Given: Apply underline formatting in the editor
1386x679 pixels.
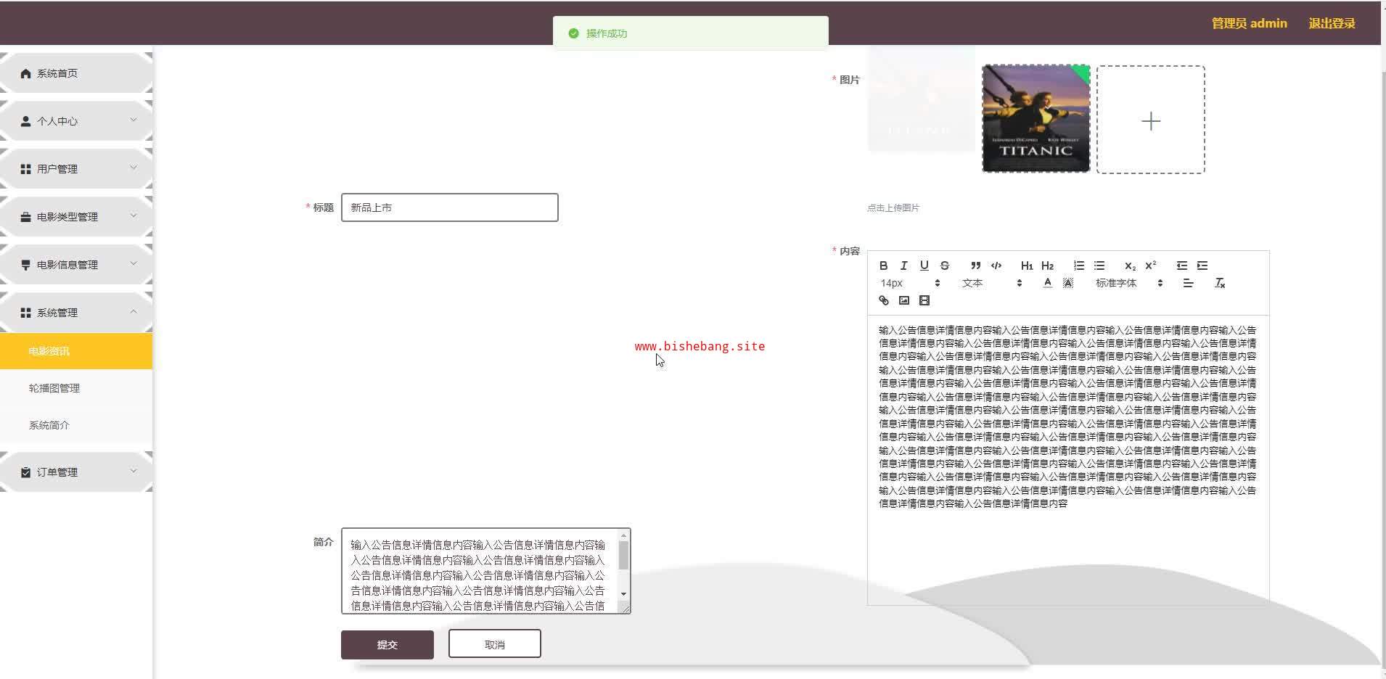Looking at the screenshot, I should click(924, 266).
